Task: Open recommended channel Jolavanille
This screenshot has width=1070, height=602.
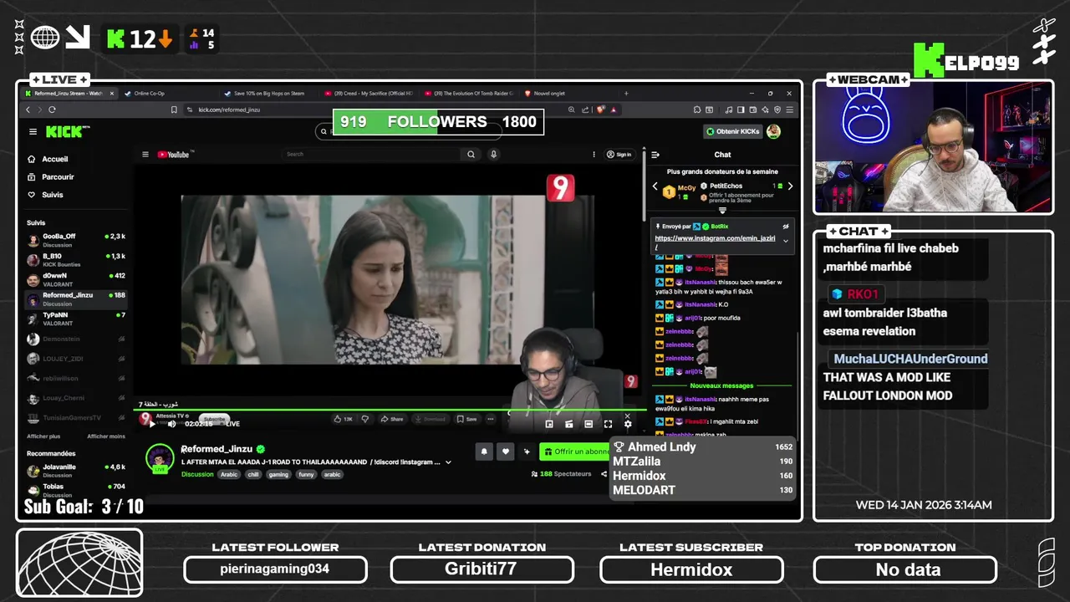Action: pos(76,470)
